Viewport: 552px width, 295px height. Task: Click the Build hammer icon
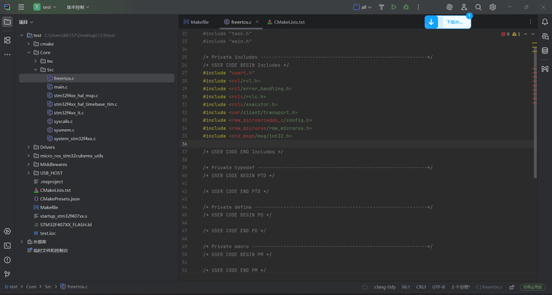[x=381, y=7]
